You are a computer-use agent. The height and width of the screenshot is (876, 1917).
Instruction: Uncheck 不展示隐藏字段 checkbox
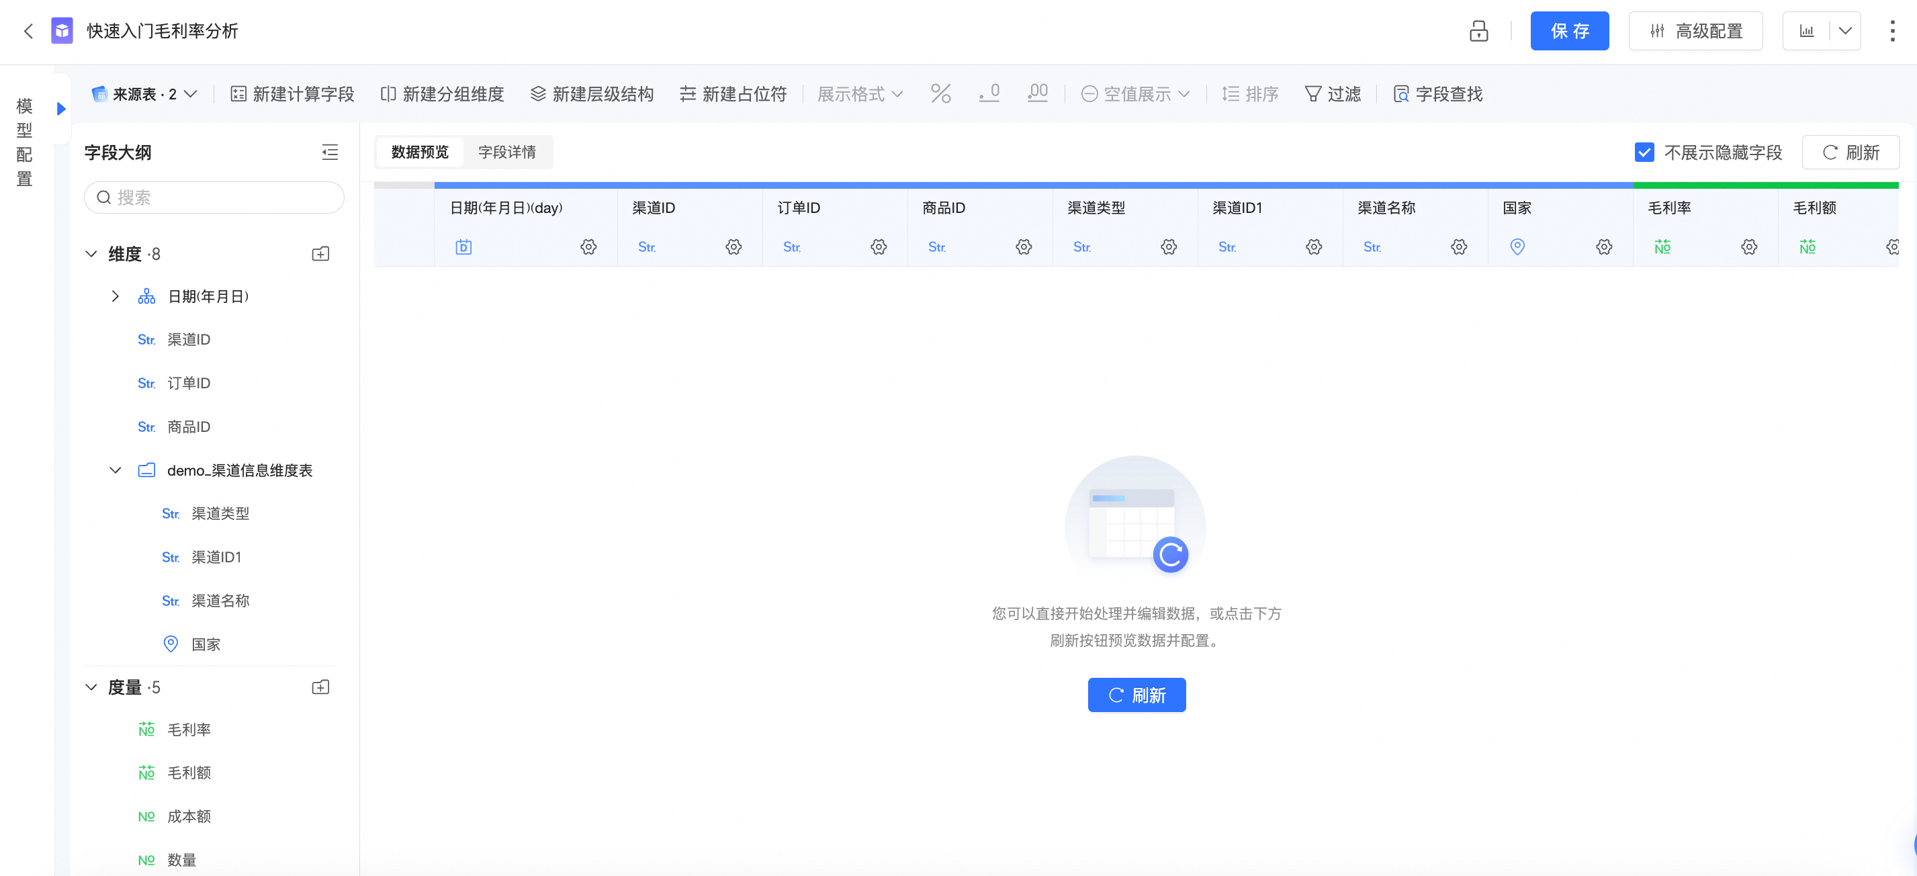(x=1644, y=152)
